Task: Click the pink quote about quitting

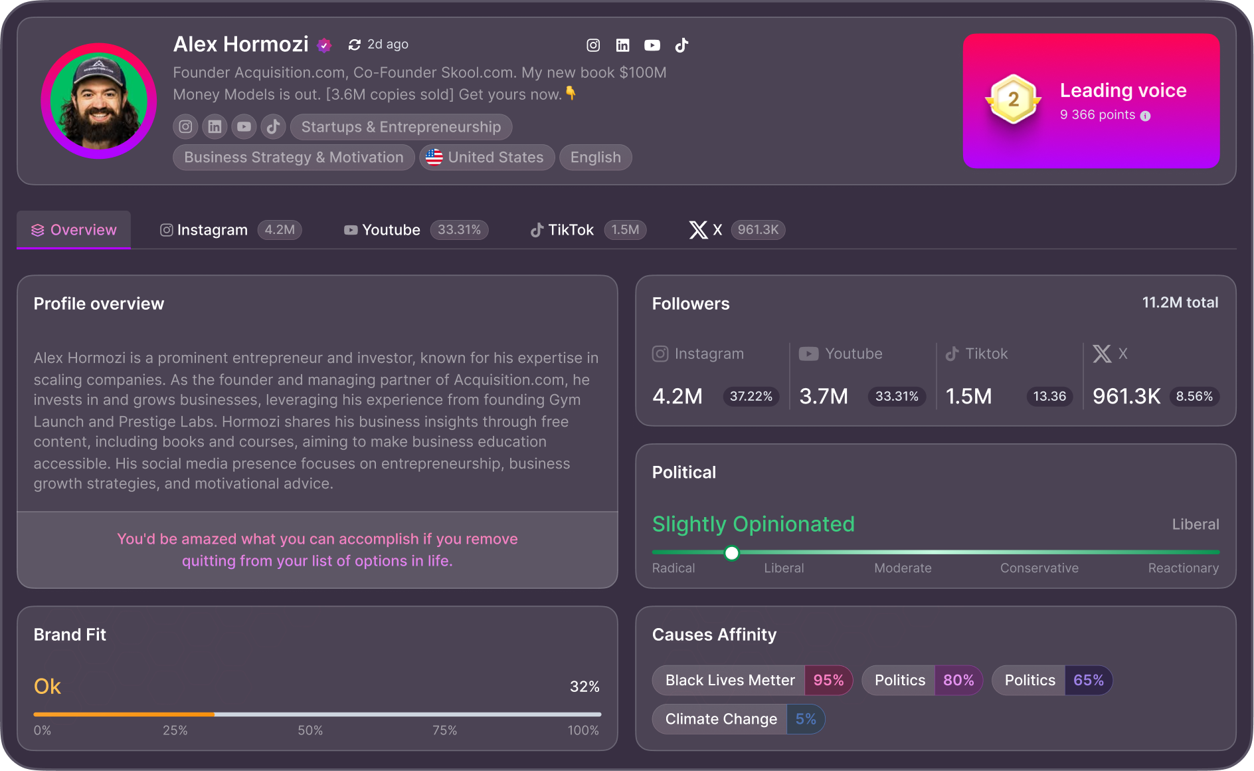Action: tap(317, 550)
